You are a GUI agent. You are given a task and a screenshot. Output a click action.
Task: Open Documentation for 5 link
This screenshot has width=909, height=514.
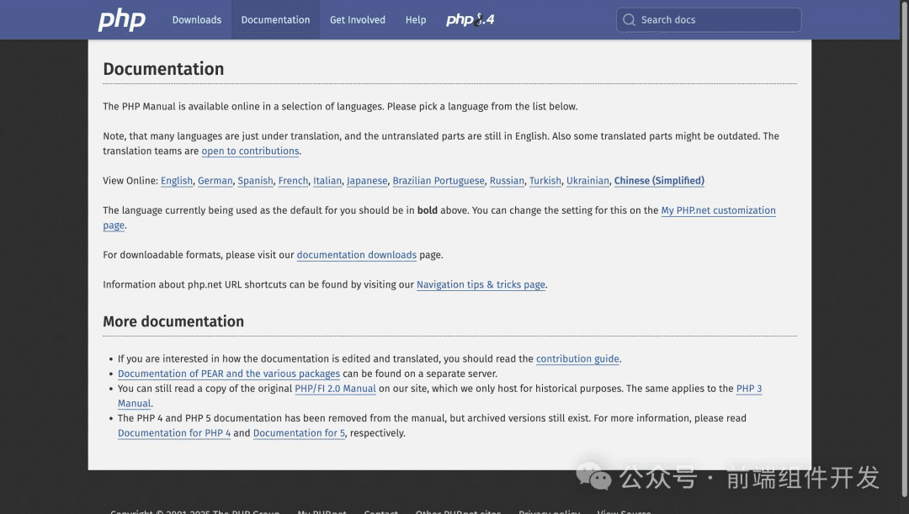pos(299,433)
